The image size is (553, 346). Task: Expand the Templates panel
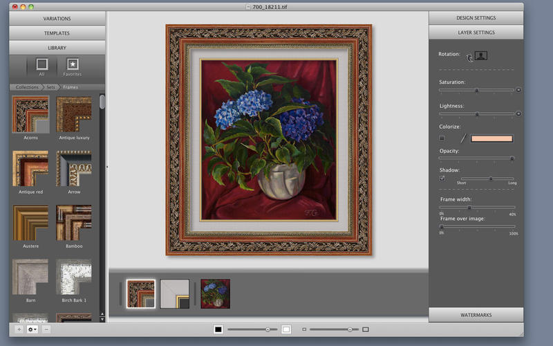click(57, 33)
